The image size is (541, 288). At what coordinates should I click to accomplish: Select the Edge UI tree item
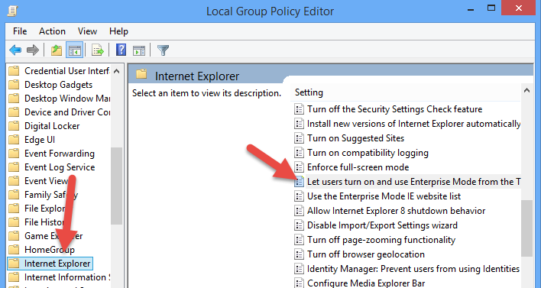[x=40, y=140]
